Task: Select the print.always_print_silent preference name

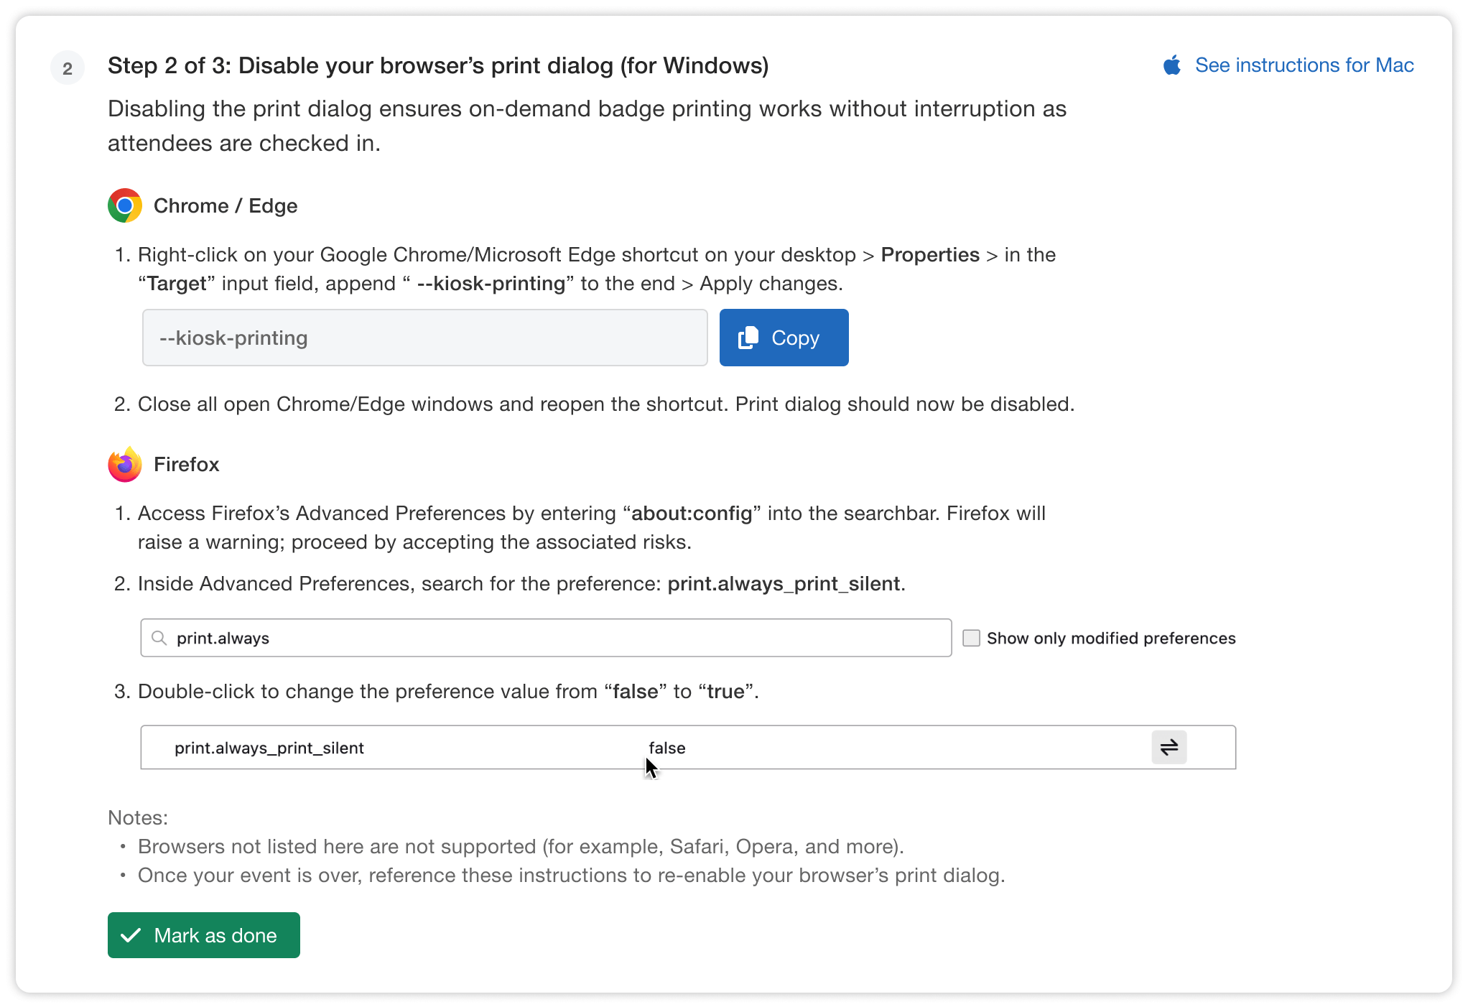Action: [x=269, y=748]
